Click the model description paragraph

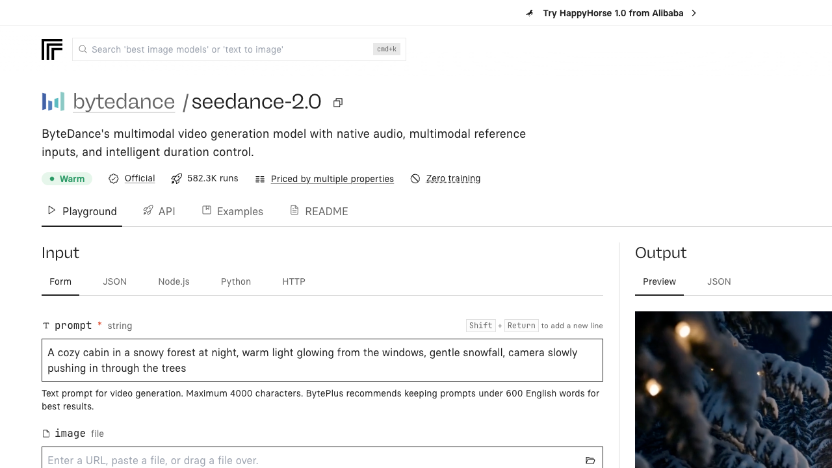tap(284, 143)
